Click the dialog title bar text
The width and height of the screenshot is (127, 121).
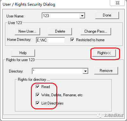tap(29, 4)
